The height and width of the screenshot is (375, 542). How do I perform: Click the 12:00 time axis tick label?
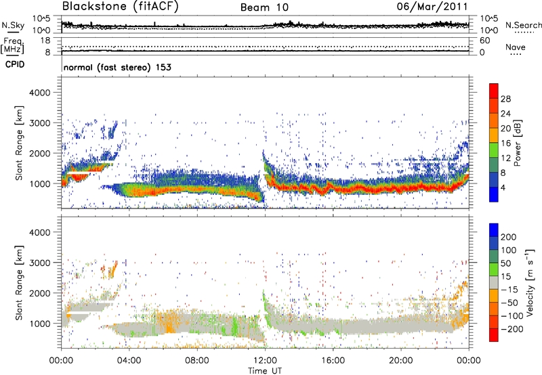(265, 361)
